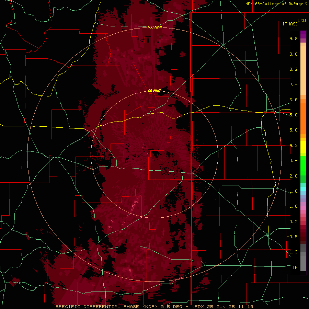
Task: Click the pink segment of the color scale
Action: 303,208
